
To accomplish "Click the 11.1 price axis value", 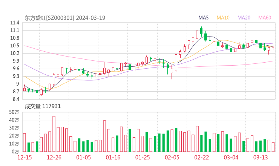I will click(15, 30).
